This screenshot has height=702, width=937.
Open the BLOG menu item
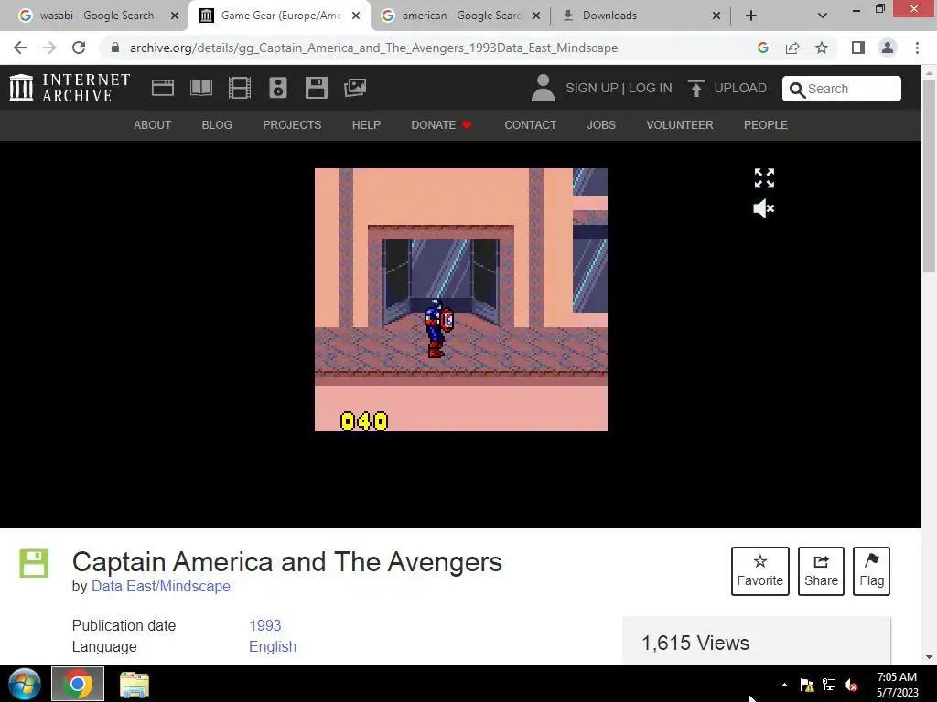pos(217,124)
